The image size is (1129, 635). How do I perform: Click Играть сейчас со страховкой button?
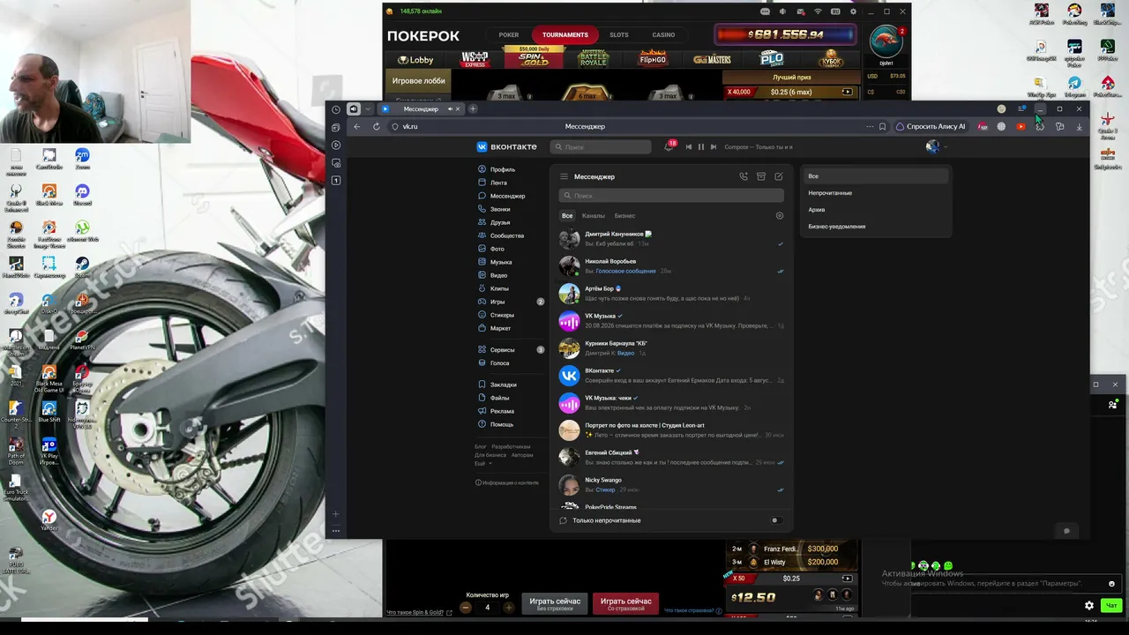coord(626,603)
